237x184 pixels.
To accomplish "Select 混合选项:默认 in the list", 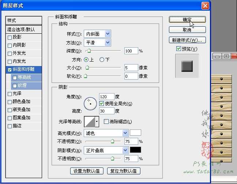I will coord(24,29).
